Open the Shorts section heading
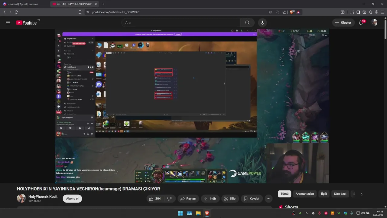387x218 pixels. click(x=291, y=207)
